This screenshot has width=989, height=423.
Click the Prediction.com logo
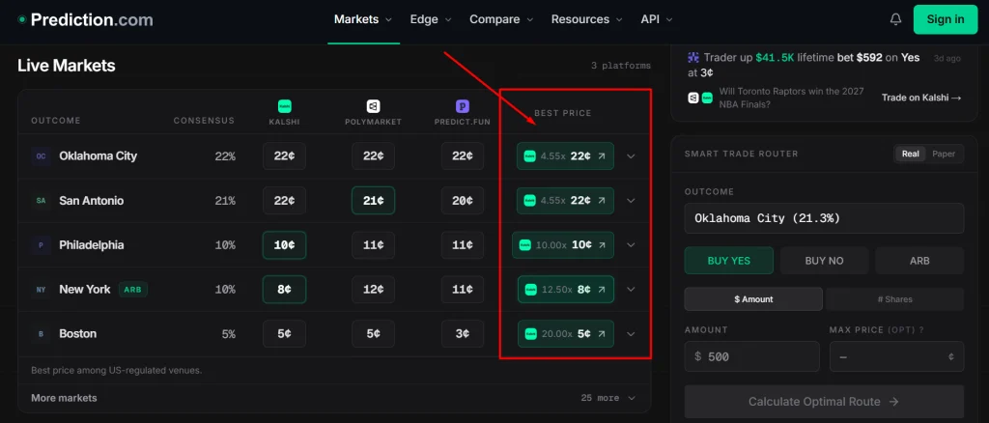[85, 19]
